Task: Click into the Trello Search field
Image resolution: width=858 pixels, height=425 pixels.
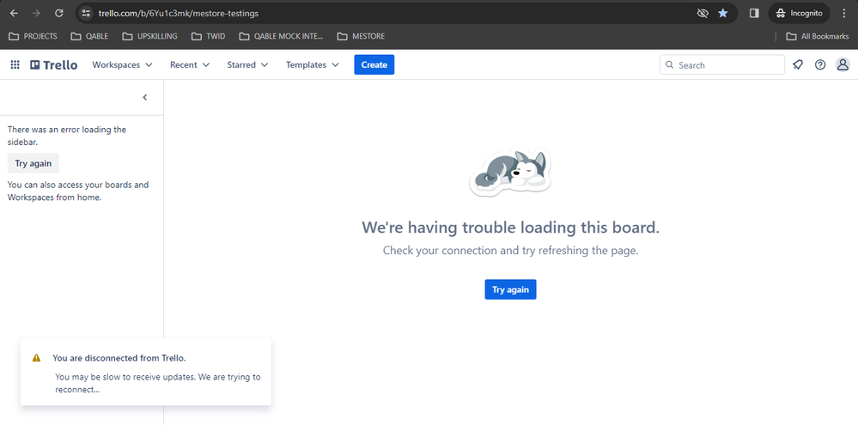Action: 721,64
